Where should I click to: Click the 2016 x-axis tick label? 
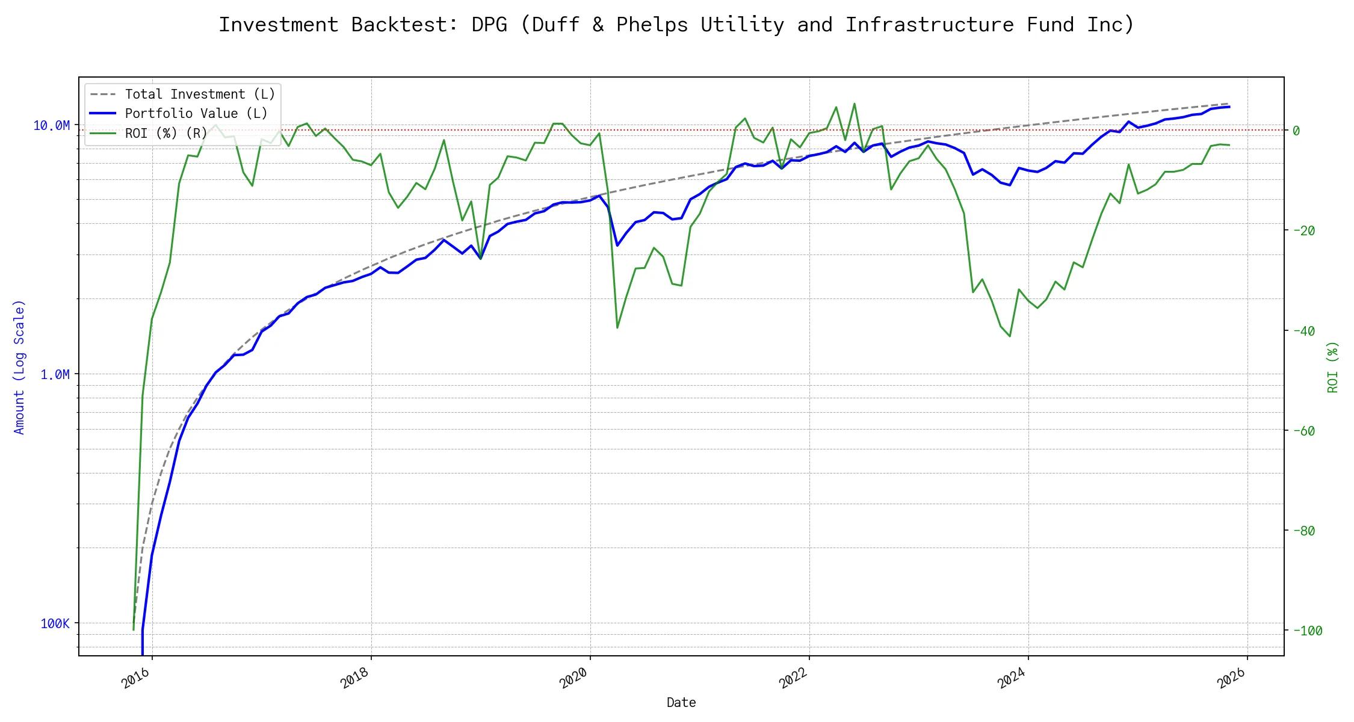coord(136,678)
